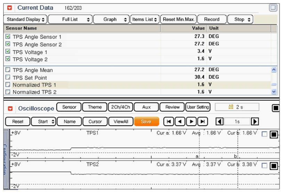
Task: Click the black square icon on TPS1 channel
Action: (x=274, y=135)
